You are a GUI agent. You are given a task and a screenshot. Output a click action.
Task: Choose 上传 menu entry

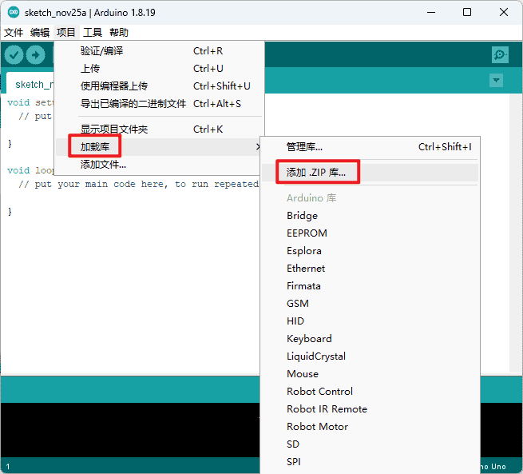pos(160,69)
